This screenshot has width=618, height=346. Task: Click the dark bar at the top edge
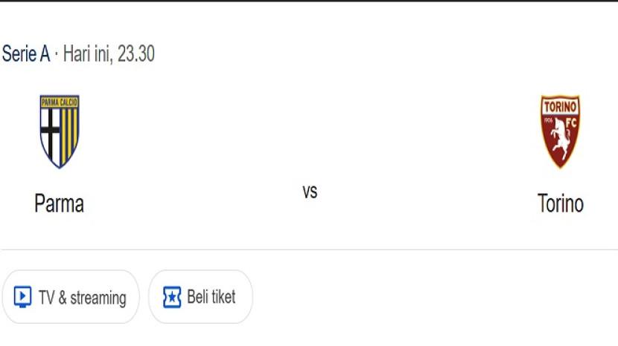[309, 1]
